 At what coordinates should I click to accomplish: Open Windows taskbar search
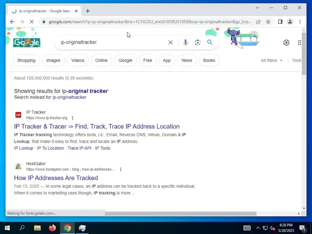coord(22,228)
